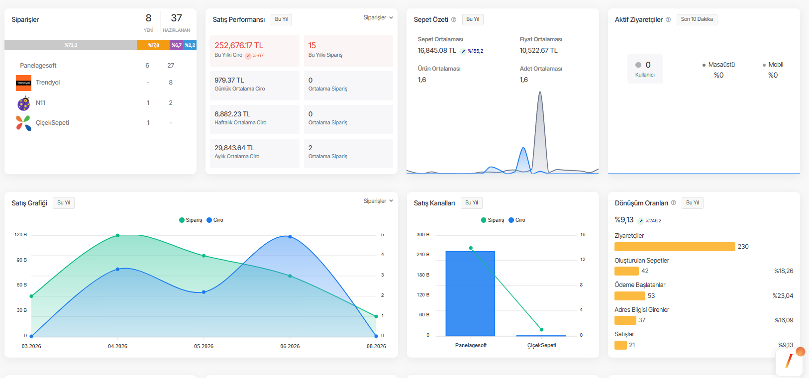Click the blue %2,2 order status segment
The height and width of the screenshot is (378, 809).
click(x=190, y=45)
